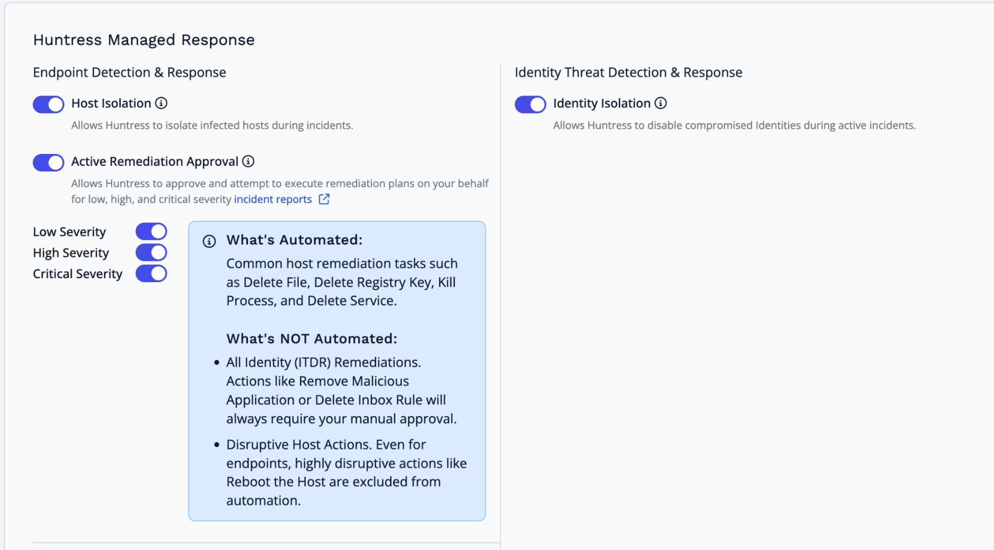Click the Identity Isolation description text
Viewport: 994px width, 550px height.
pos(735,125)
